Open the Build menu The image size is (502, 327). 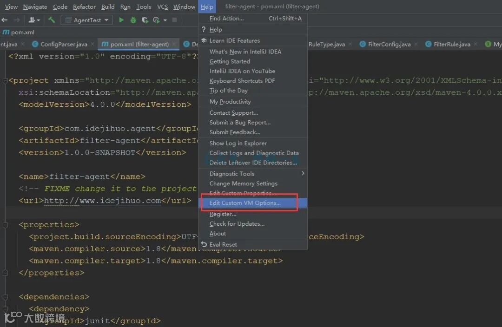click(108, 7)
